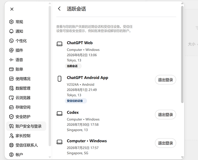
Task: Select 账户安全与登录 in the sidebar
Action: (26, 126)
